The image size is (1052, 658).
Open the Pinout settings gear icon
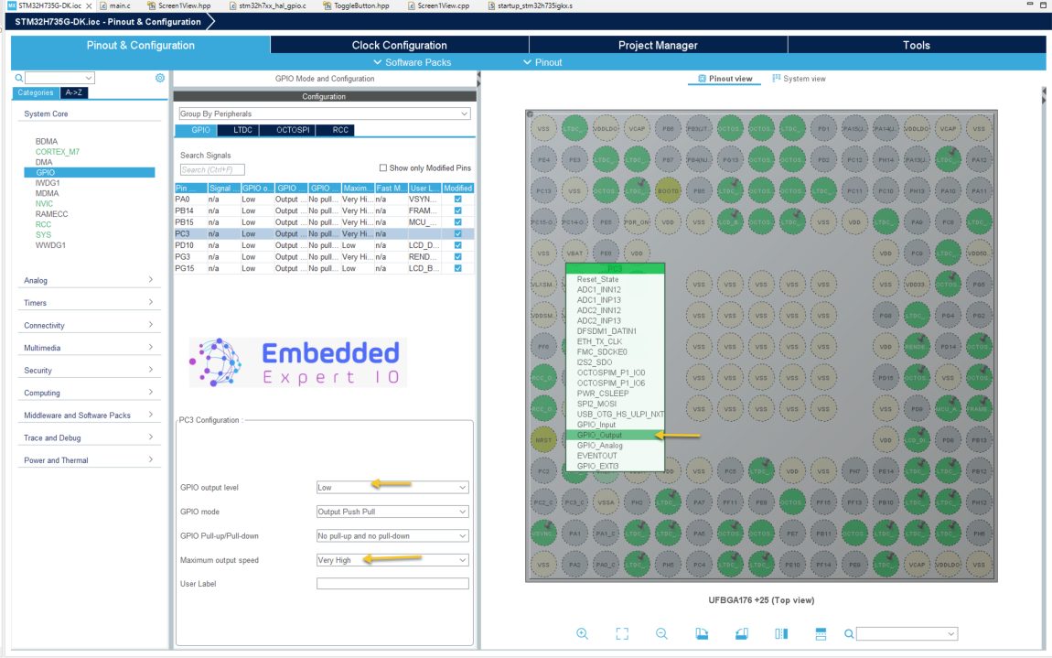(160, 79)
